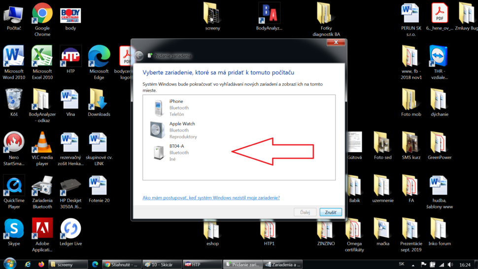Screen dimensions: 478x269
Task: Open the SMS kurz folder
Action: pos(410,146)
